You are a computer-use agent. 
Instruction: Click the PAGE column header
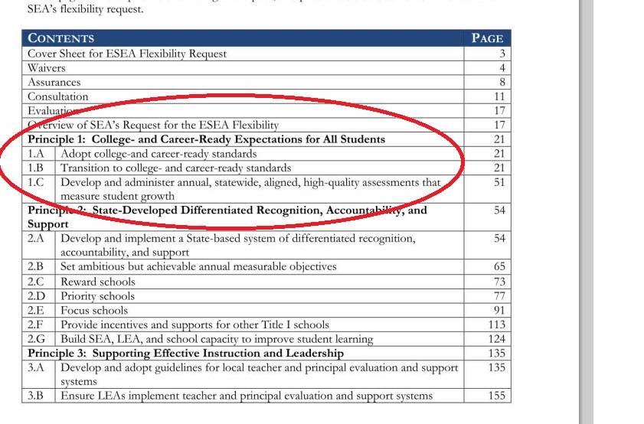(x=487, y=38)
